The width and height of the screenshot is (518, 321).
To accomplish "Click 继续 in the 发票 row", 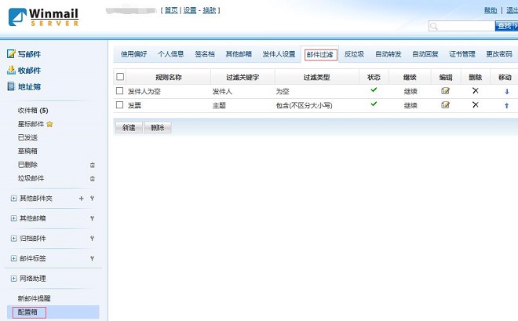I will tap(410, 106).
